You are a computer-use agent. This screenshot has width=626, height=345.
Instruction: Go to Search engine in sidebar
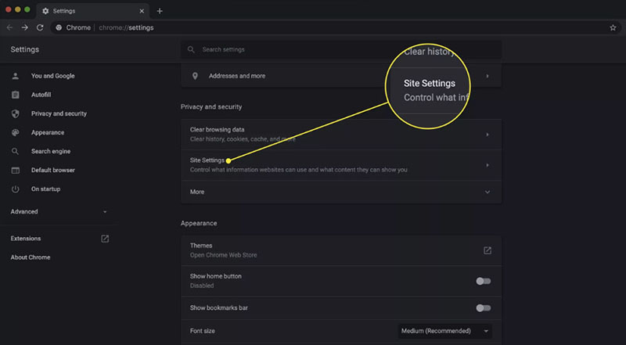click(x=50, y=151)
